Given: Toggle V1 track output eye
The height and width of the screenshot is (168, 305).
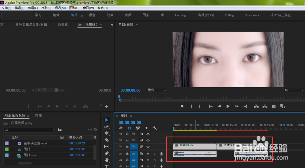Looking at the screenshot, I should [148, 147].
